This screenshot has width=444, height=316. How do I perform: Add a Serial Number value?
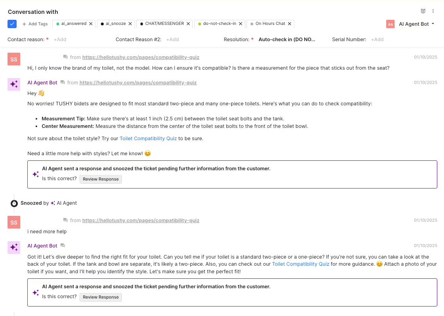(377, 40)
